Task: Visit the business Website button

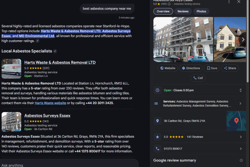Action: (168, 68)
